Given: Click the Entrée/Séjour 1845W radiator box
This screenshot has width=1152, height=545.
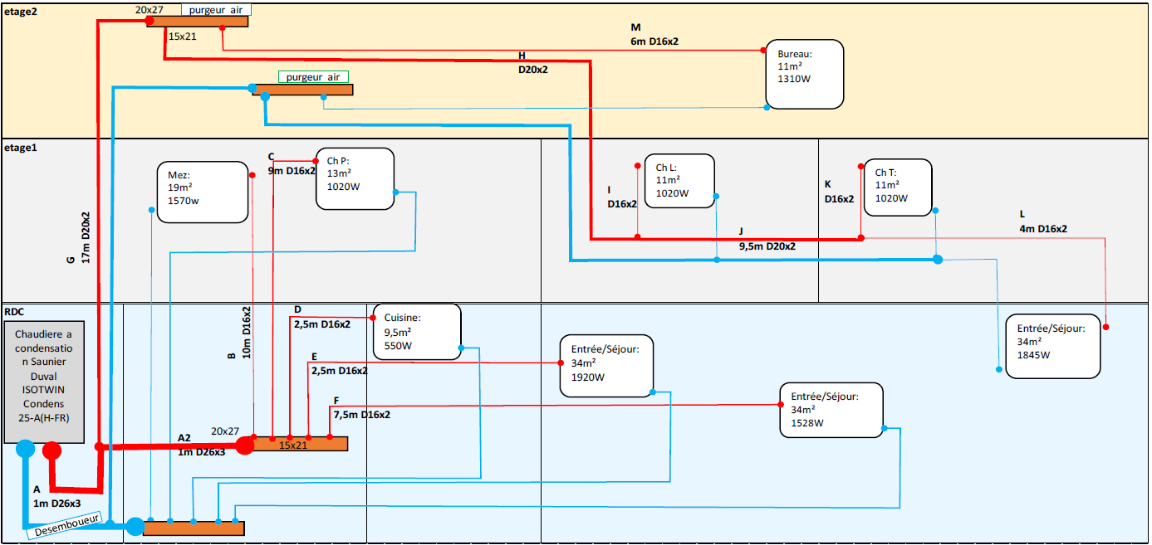Looking at the screenshot, I should [1052, 346].
